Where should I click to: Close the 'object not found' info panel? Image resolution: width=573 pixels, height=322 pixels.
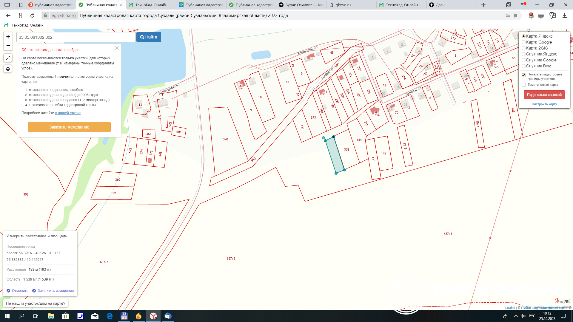[117, 48]
